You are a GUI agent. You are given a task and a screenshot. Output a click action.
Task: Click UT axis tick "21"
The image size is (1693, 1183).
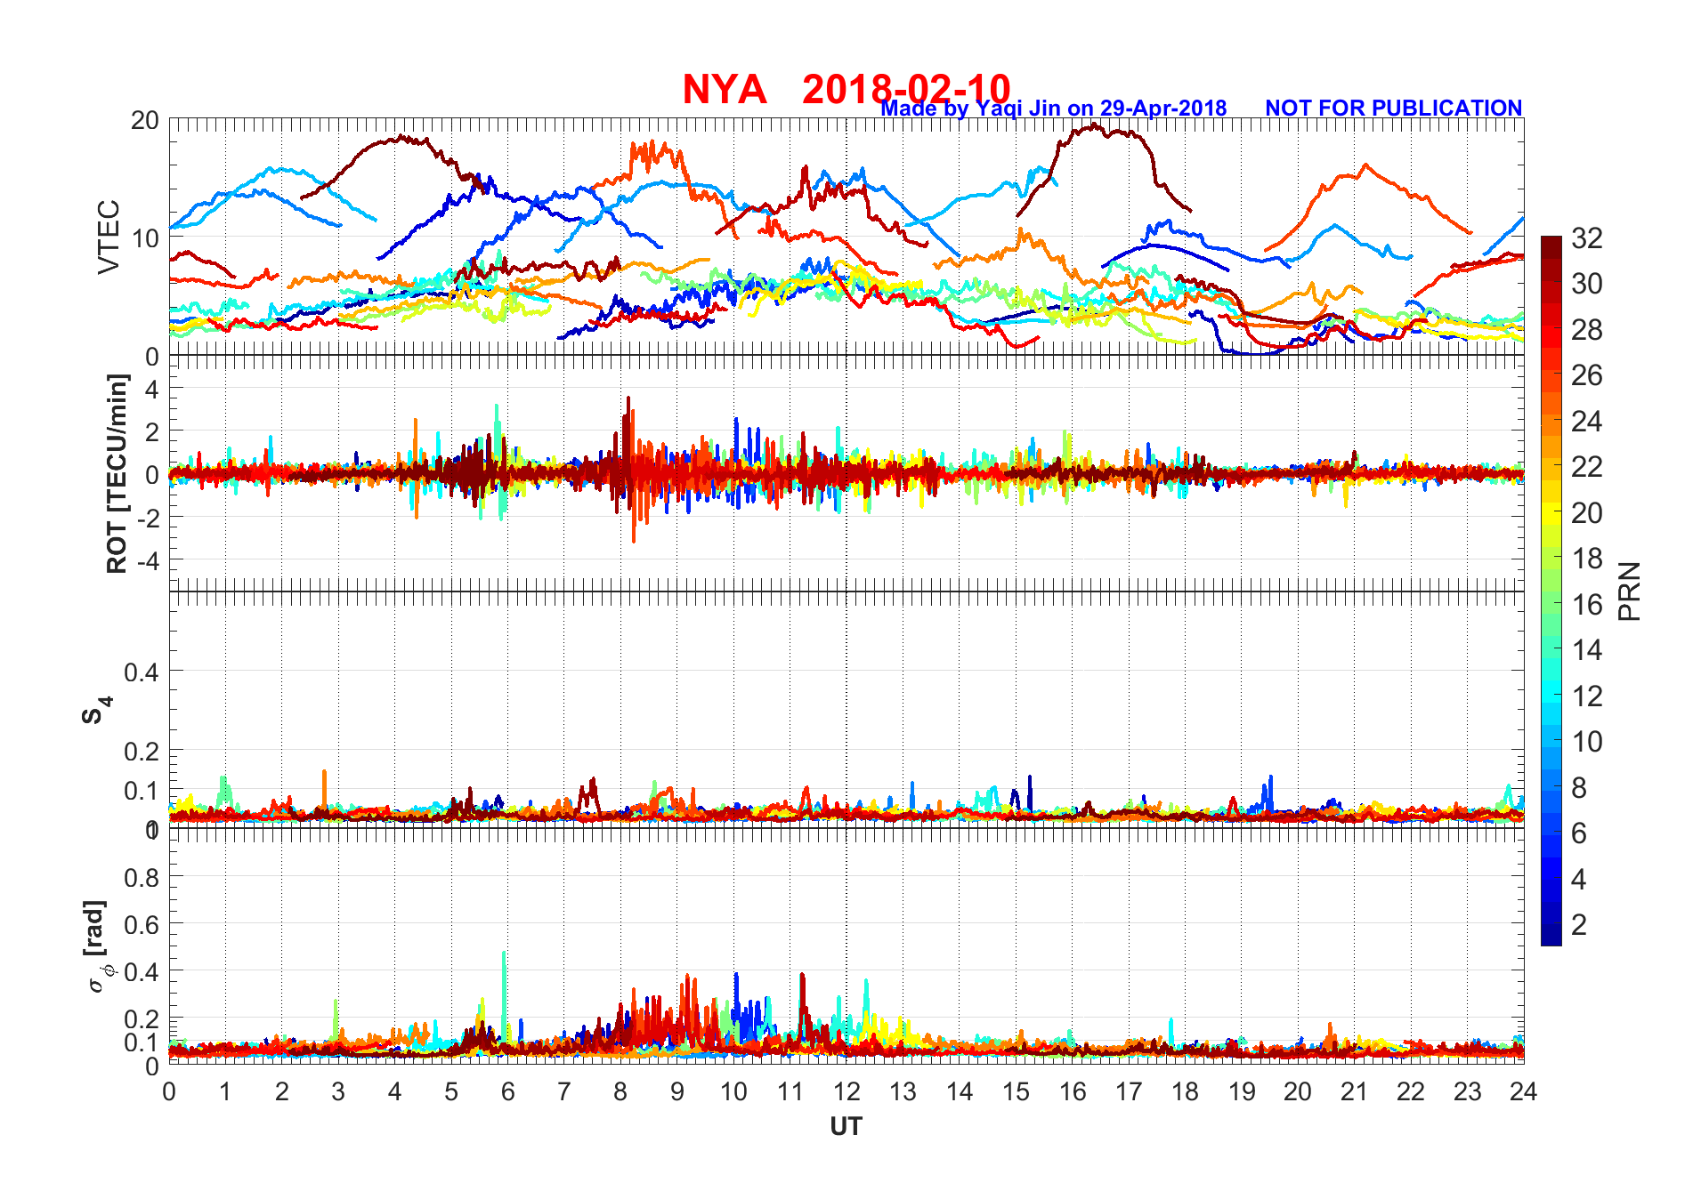[1355, 1091]
